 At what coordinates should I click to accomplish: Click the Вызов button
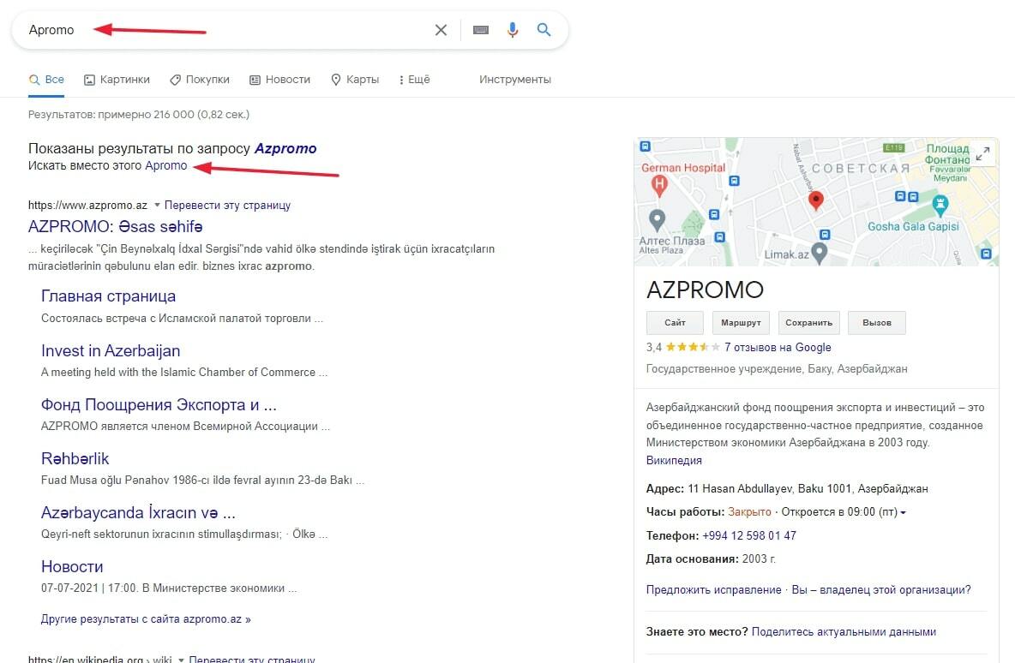(x=876, y=322)
